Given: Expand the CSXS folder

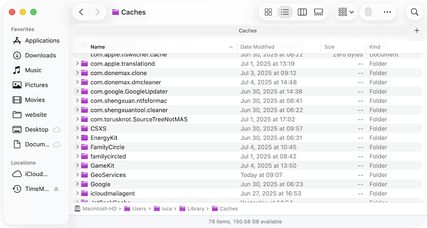Looking at the screenshot, I should click(77, 128).
